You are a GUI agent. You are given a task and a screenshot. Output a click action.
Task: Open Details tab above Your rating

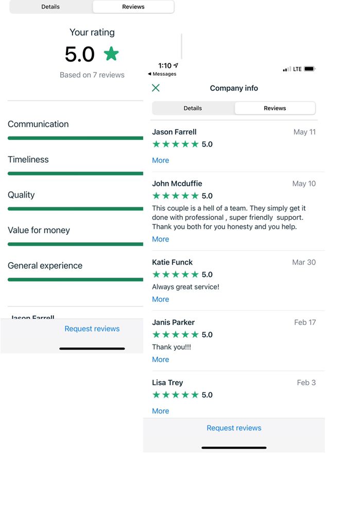tap(50, 7)
